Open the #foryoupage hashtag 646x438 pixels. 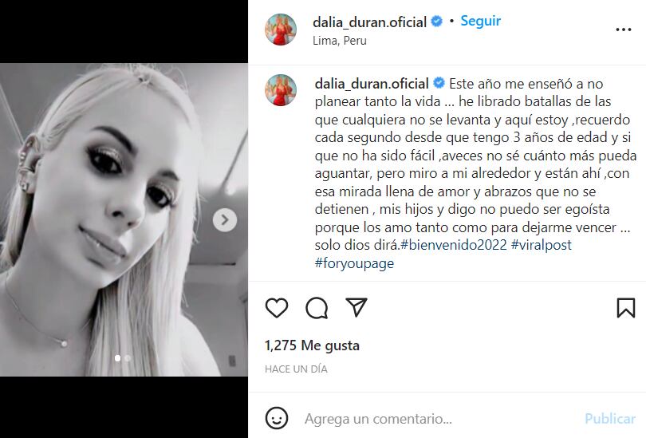[x=354, y=263]
